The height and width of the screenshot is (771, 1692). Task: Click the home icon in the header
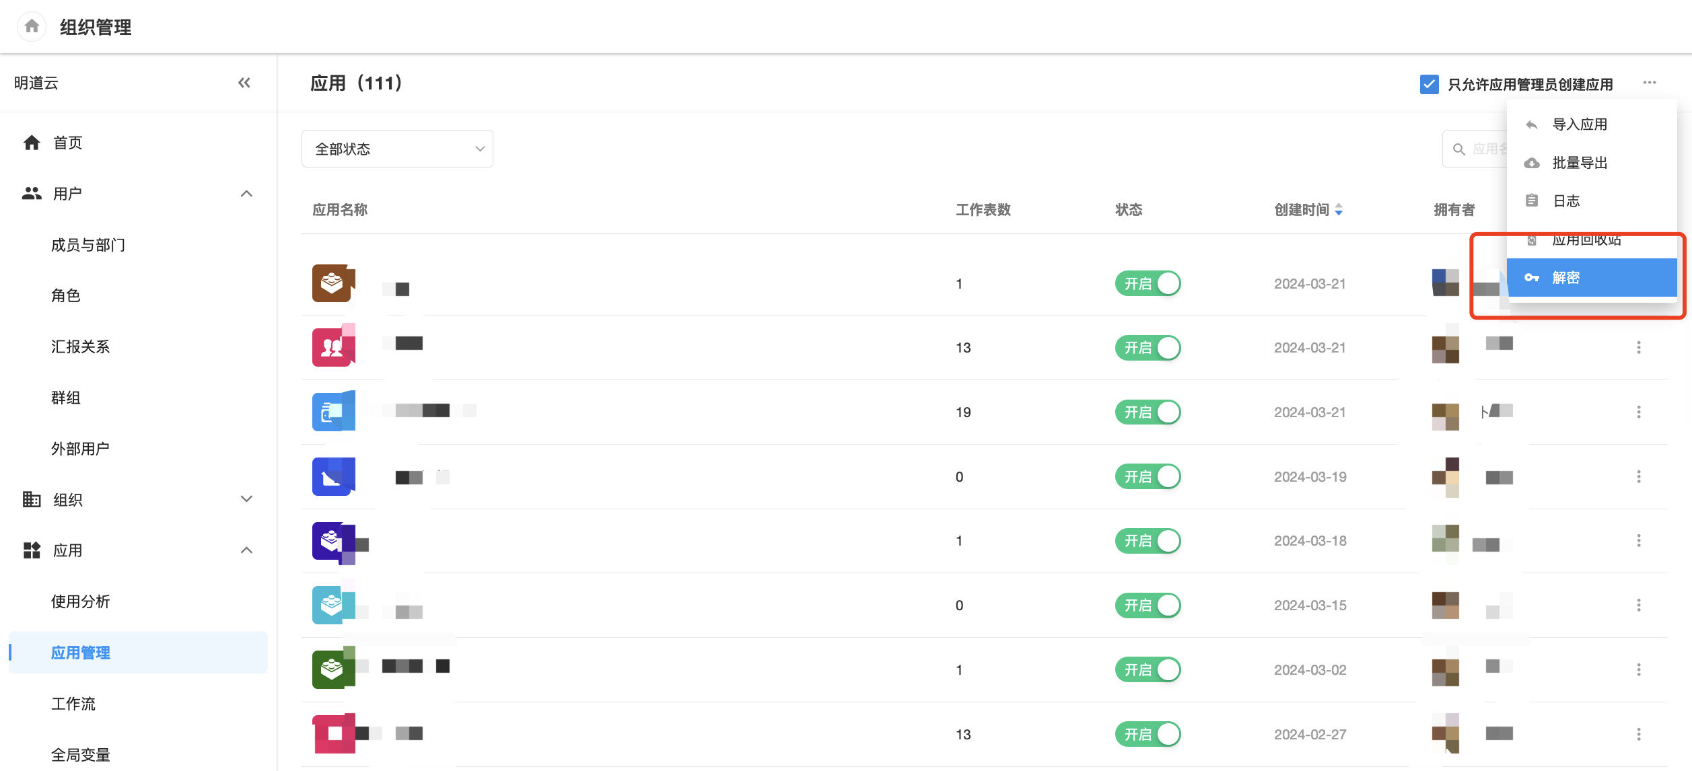tap(32, 26)
